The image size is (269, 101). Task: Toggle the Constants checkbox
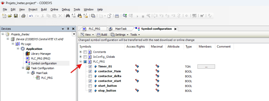85,52
